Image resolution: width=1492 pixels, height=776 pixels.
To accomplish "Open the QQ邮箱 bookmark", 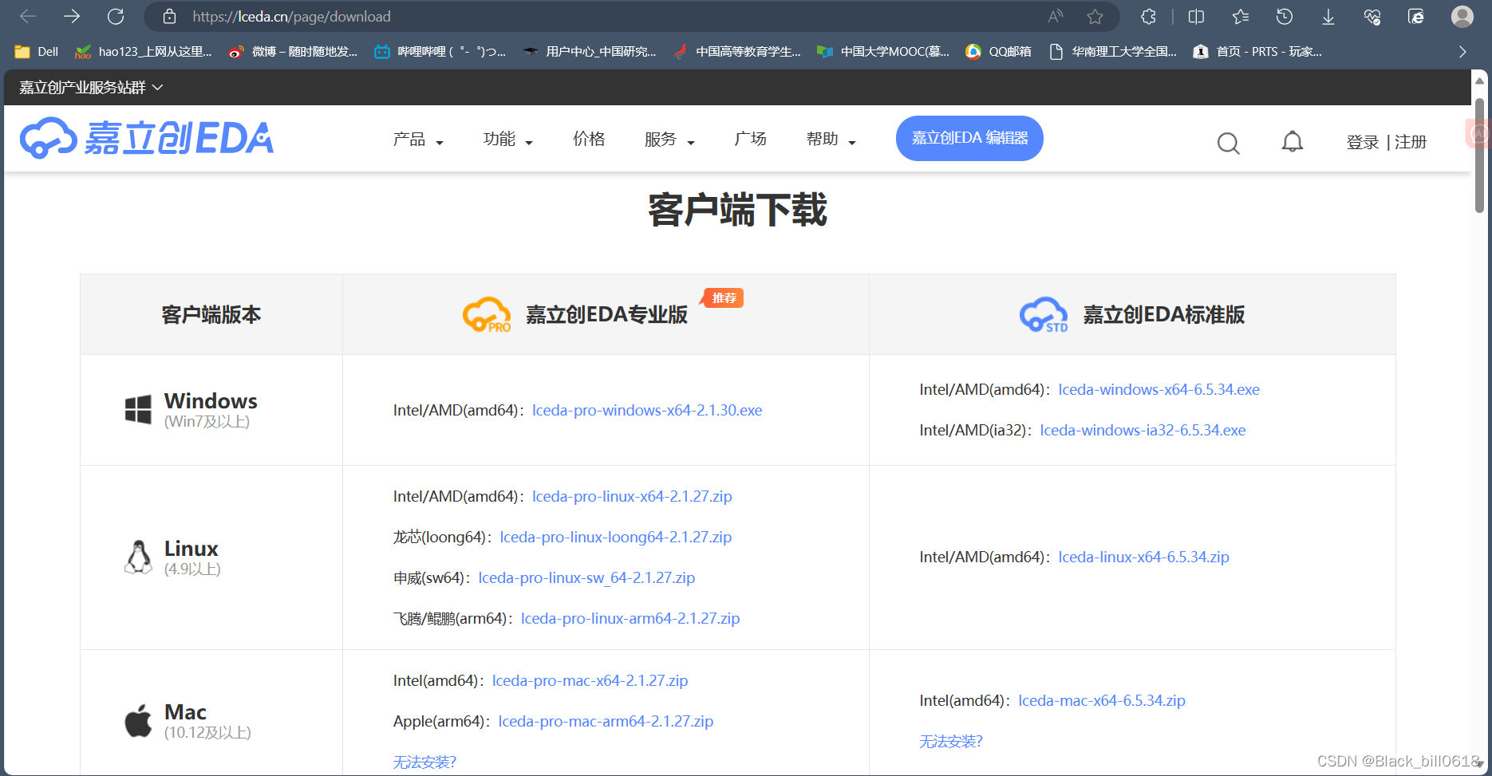I will 998,51.
